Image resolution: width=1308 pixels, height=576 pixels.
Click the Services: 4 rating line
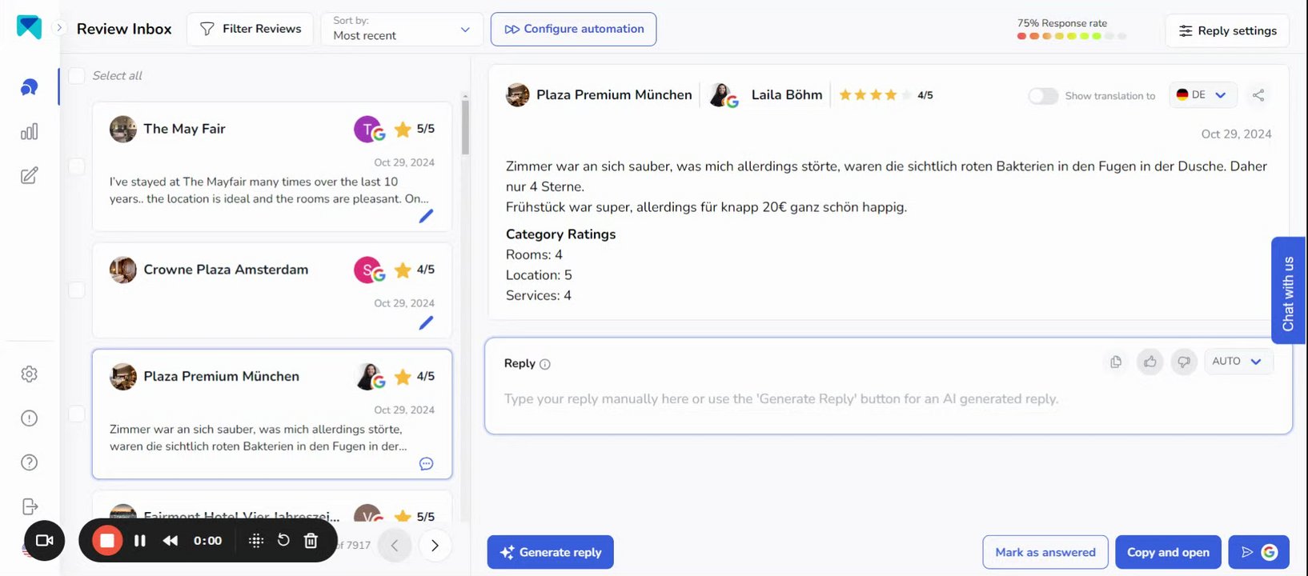[539, 295]
